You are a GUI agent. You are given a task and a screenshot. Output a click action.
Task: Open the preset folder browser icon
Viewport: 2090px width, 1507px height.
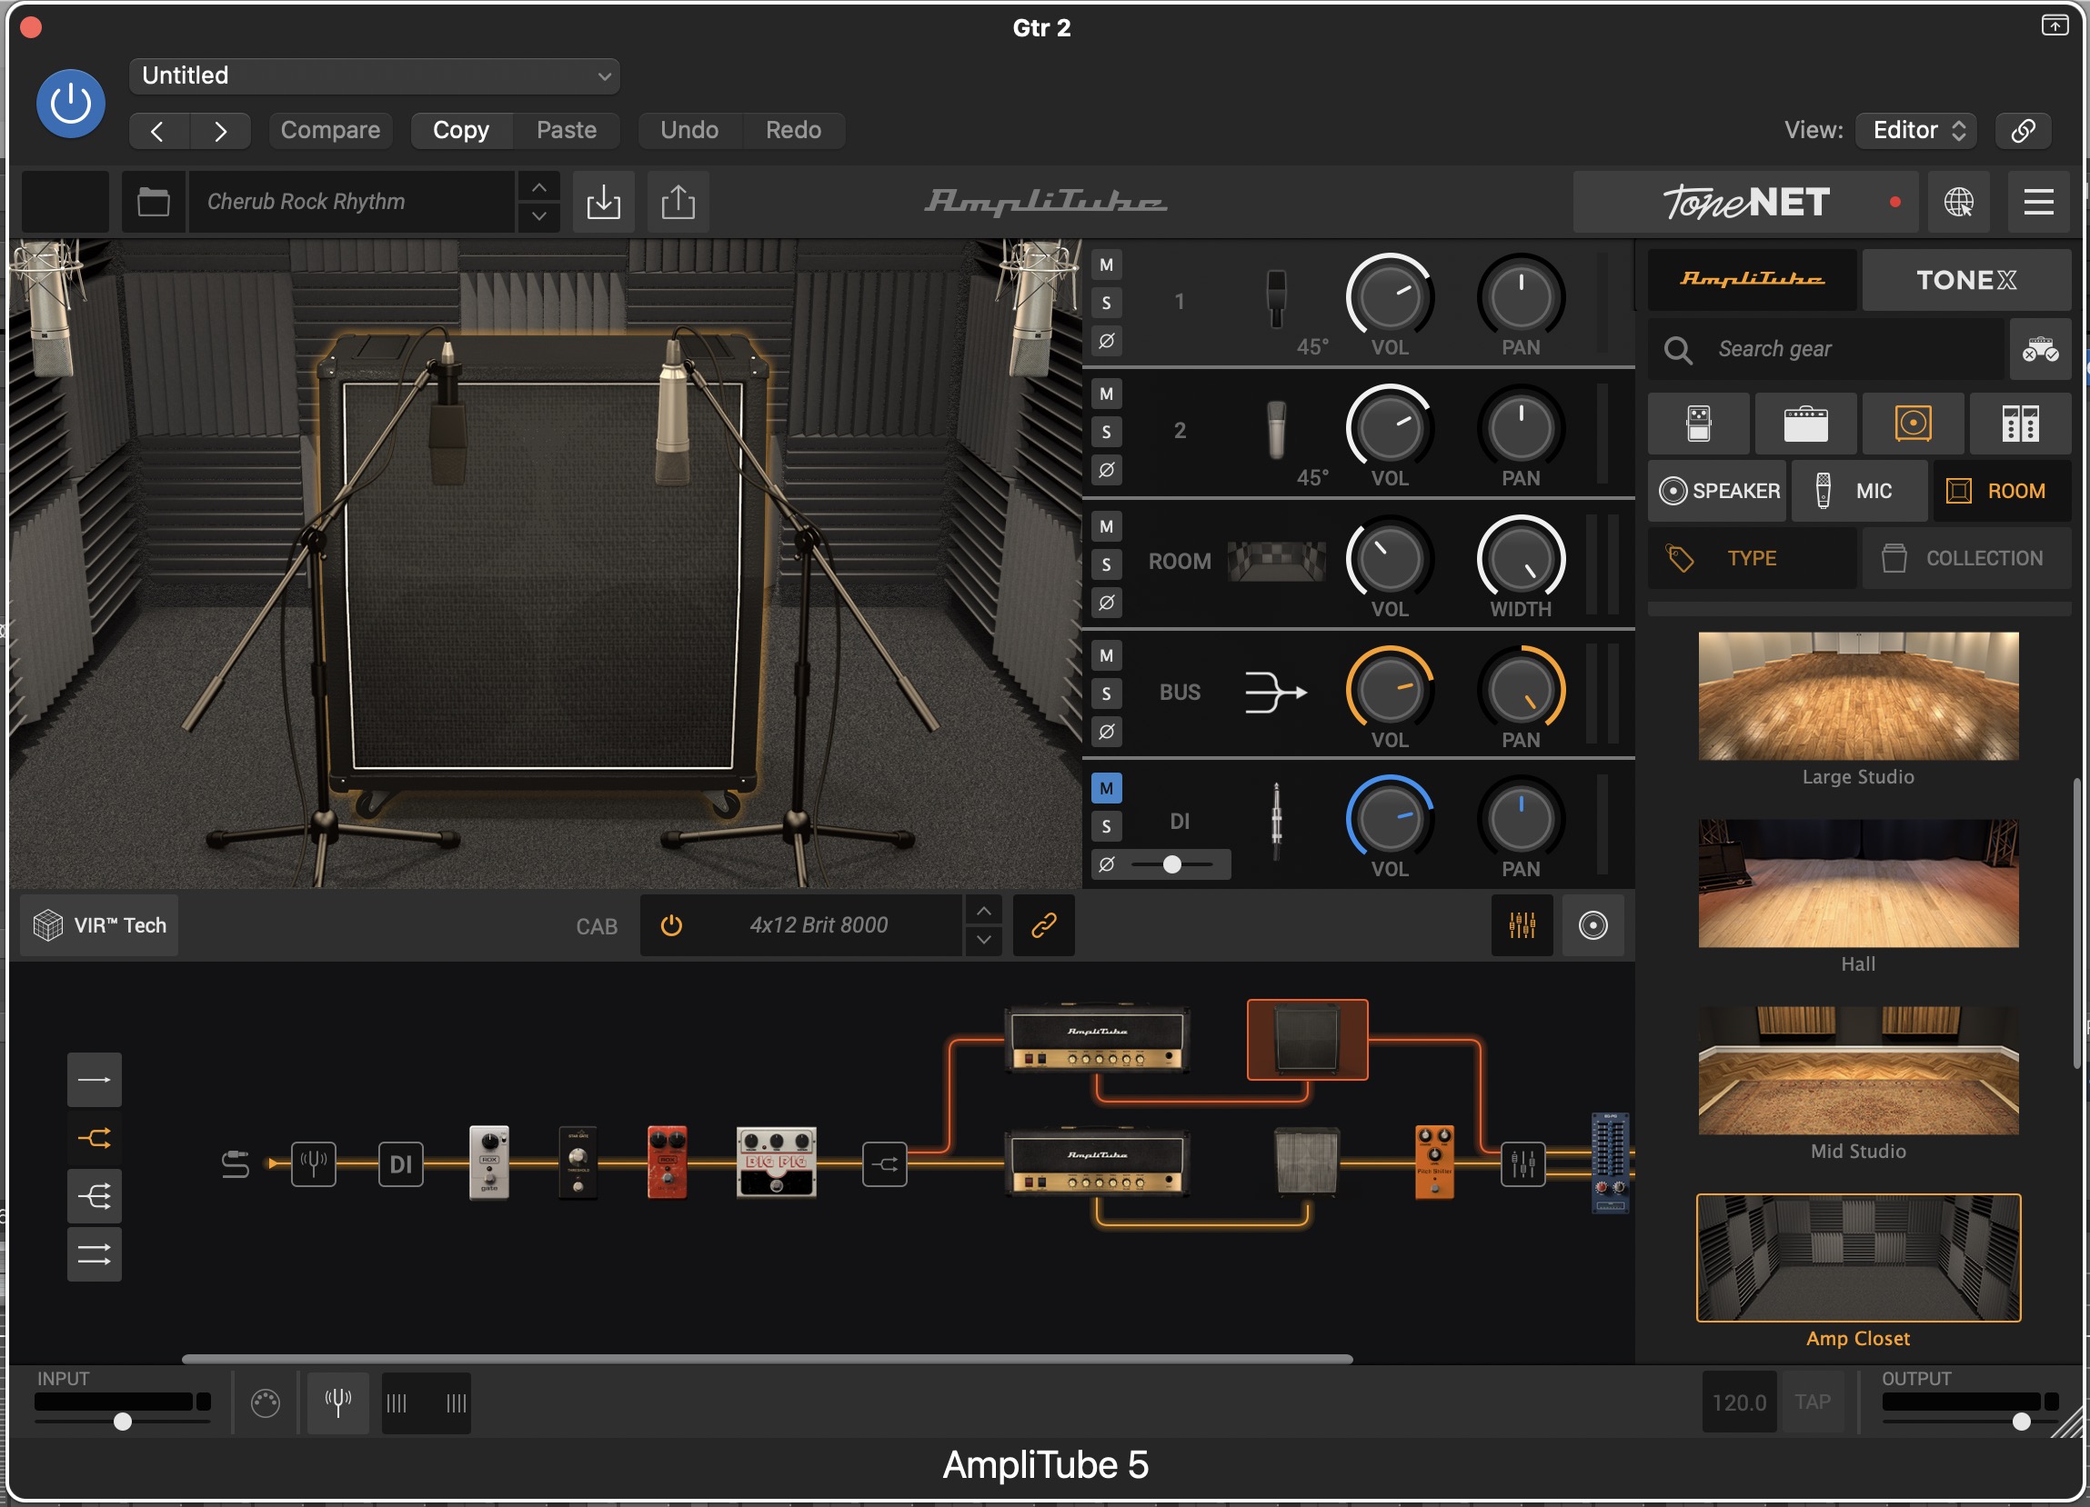pos(153,202)
